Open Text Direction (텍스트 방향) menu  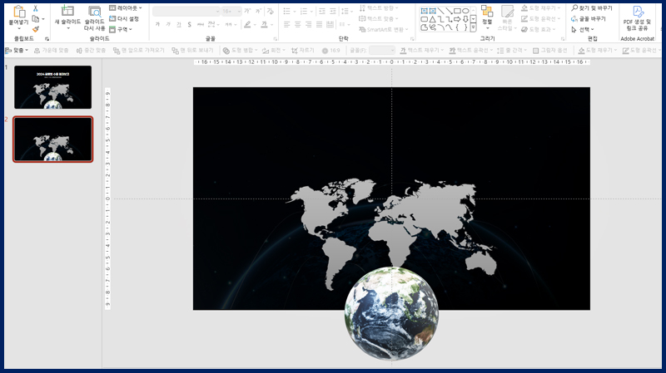tap(379, 8)
